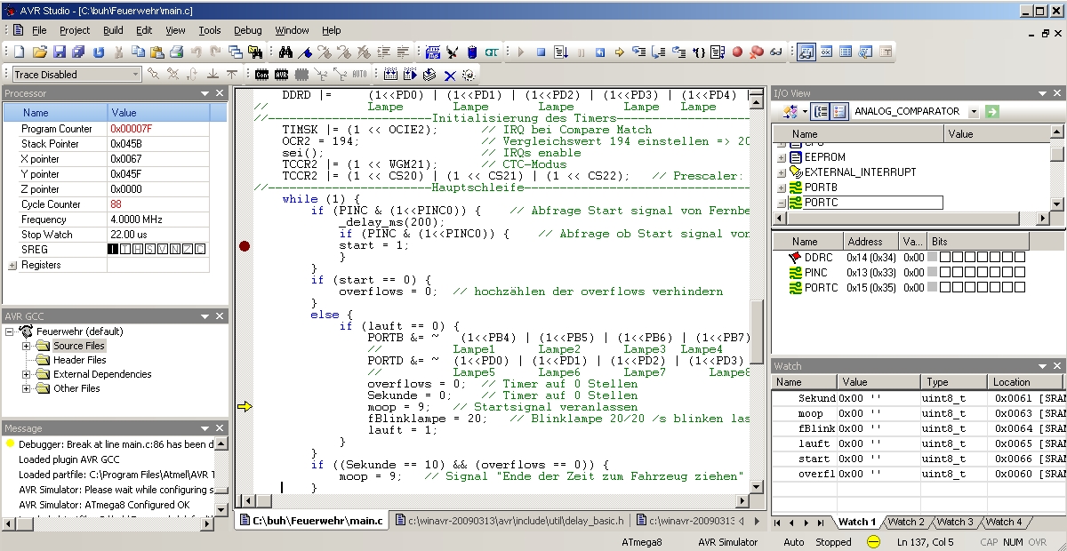Toggle the tree view mode button in I/O View

822,111
